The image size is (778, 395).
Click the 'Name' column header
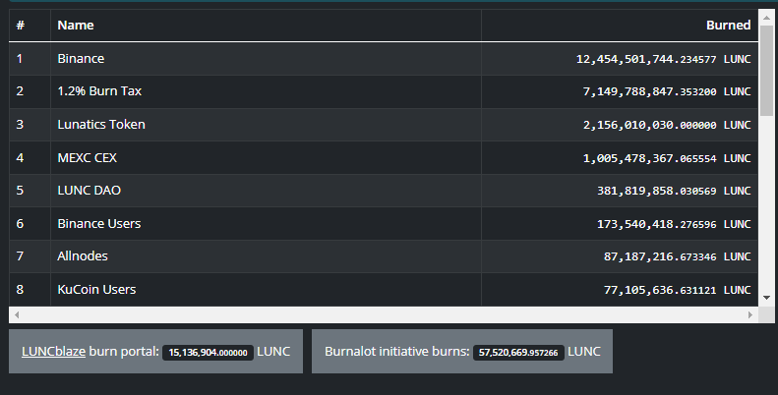click(266, 26)
